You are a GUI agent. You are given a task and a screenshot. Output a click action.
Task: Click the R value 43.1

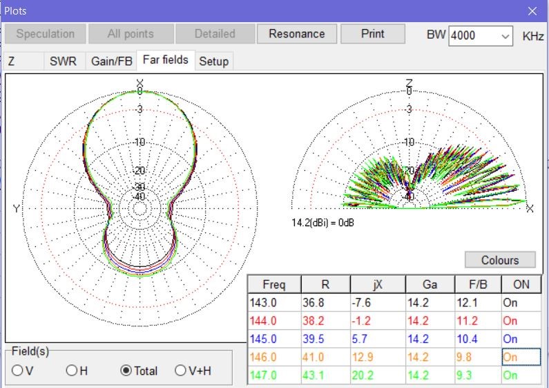pos(326,376)
